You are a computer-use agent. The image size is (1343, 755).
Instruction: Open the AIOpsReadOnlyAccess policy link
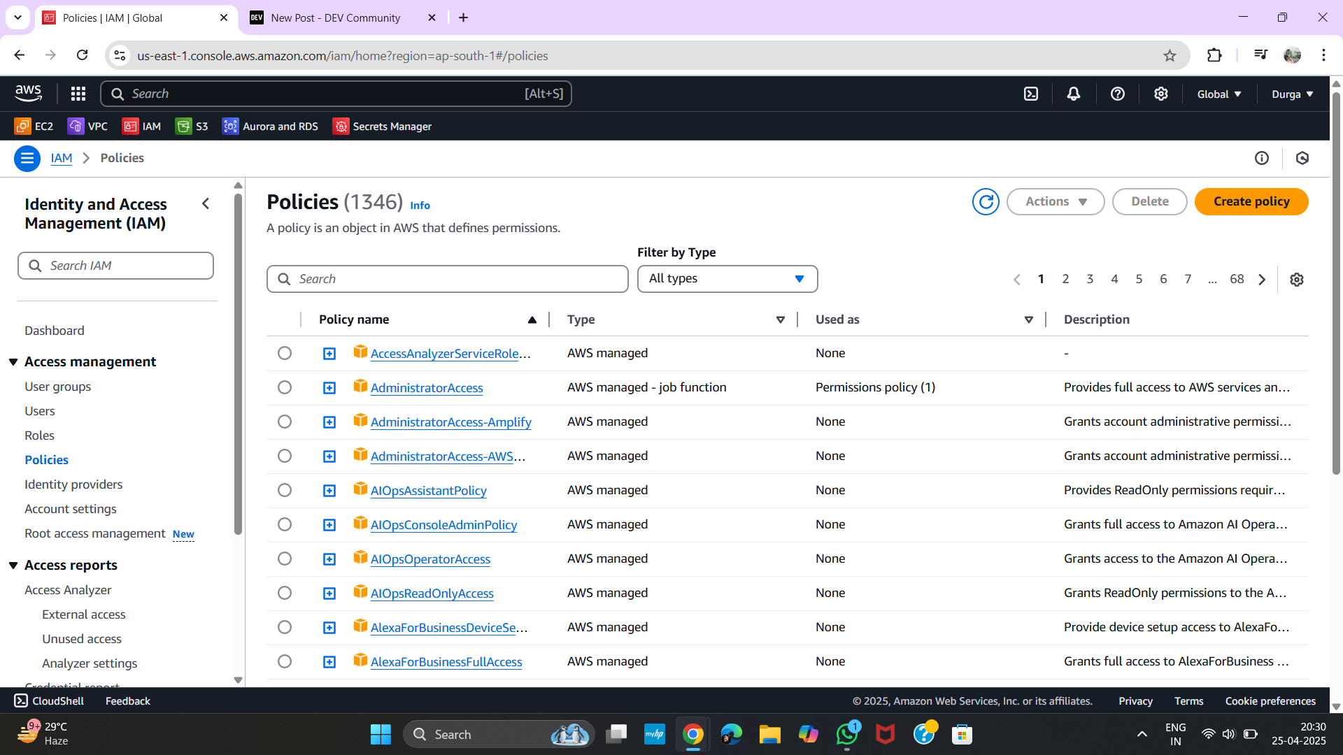point(432,594)
